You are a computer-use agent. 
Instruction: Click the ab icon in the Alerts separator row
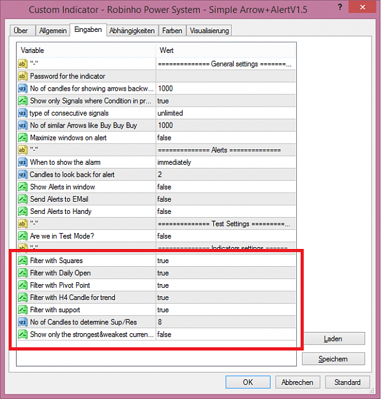[x=22, y=150]
